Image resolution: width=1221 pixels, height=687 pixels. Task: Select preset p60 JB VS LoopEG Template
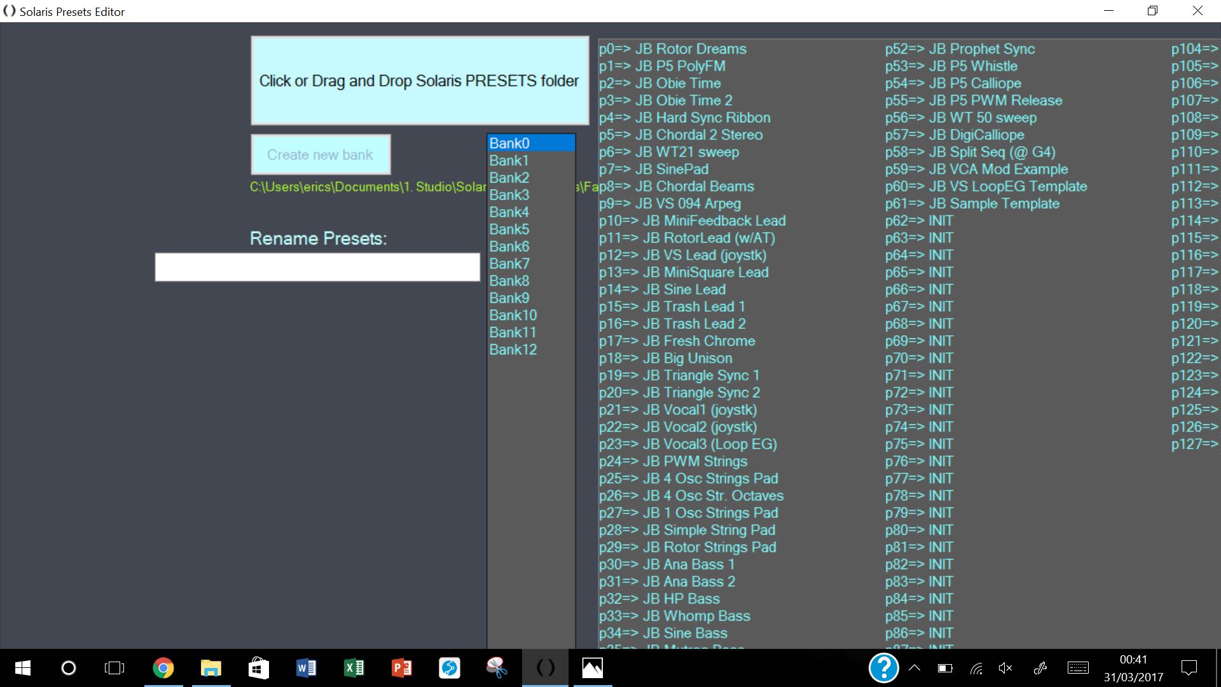986,186
